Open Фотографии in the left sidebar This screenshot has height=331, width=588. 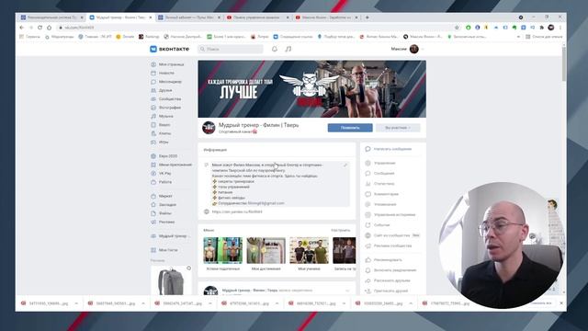pyautogui.click(x=166, y=108)
